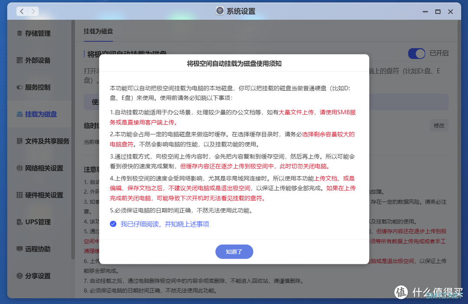Image resolution: width=468 pixels, height=304 pixels.
Task: Click the 系统设置 title bar app icon
Action: click(220, 11)
